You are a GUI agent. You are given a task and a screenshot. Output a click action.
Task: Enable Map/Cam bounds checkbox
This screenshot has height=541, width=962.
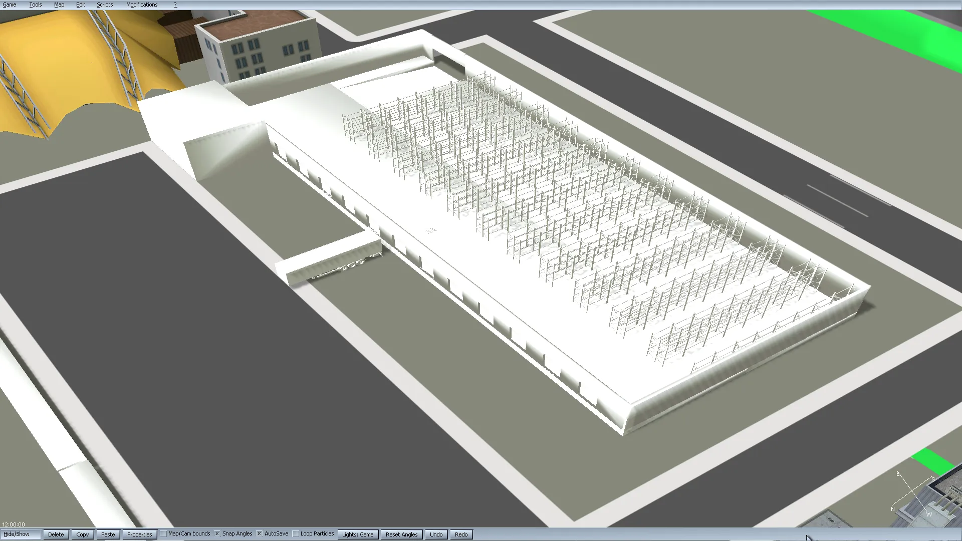[x=163, y=534]
